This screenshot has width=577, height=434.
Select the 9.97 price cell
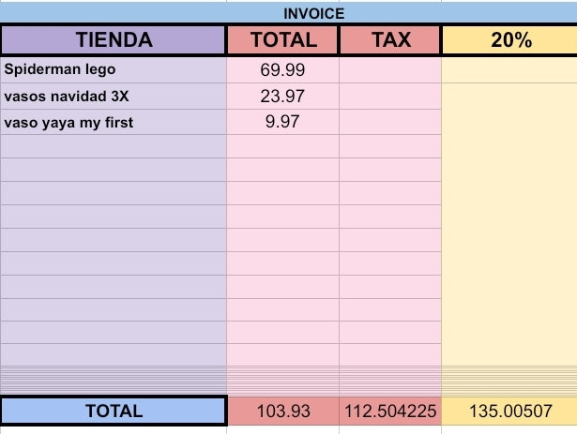283,123
